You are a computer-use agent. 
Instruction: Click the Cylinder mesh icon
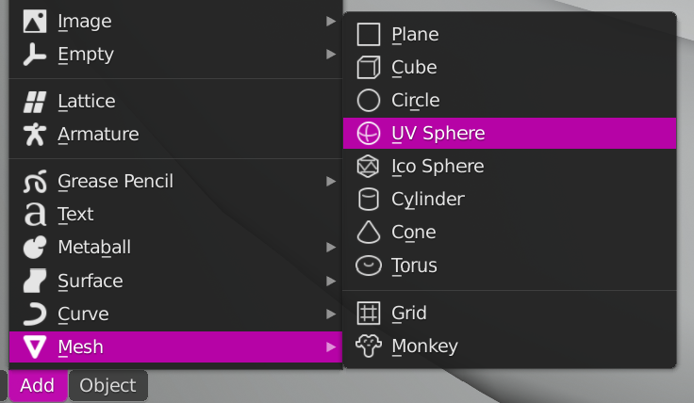[368, 200]
